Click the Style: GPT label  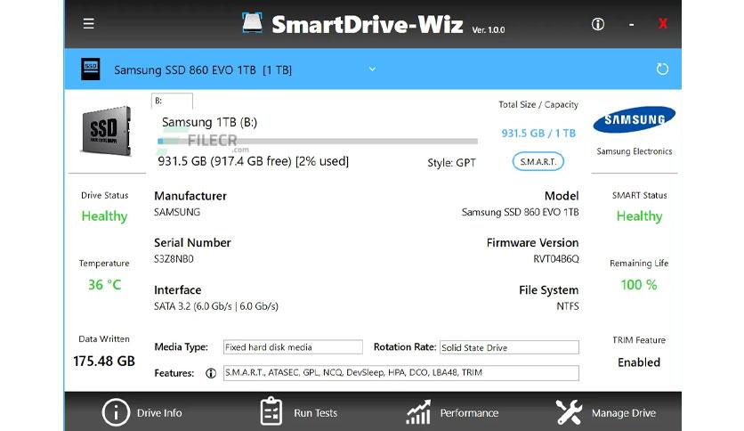pyautogui.click(x=451, y=163)
